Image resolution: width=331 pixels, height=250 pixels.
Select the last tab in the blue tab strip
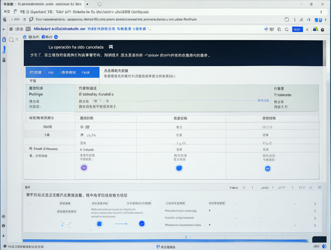pyautogui.click(x=86, y=73)
